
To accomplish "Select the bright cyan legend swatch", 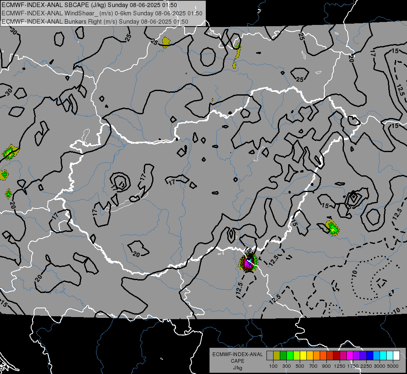I will pos(383,356).
